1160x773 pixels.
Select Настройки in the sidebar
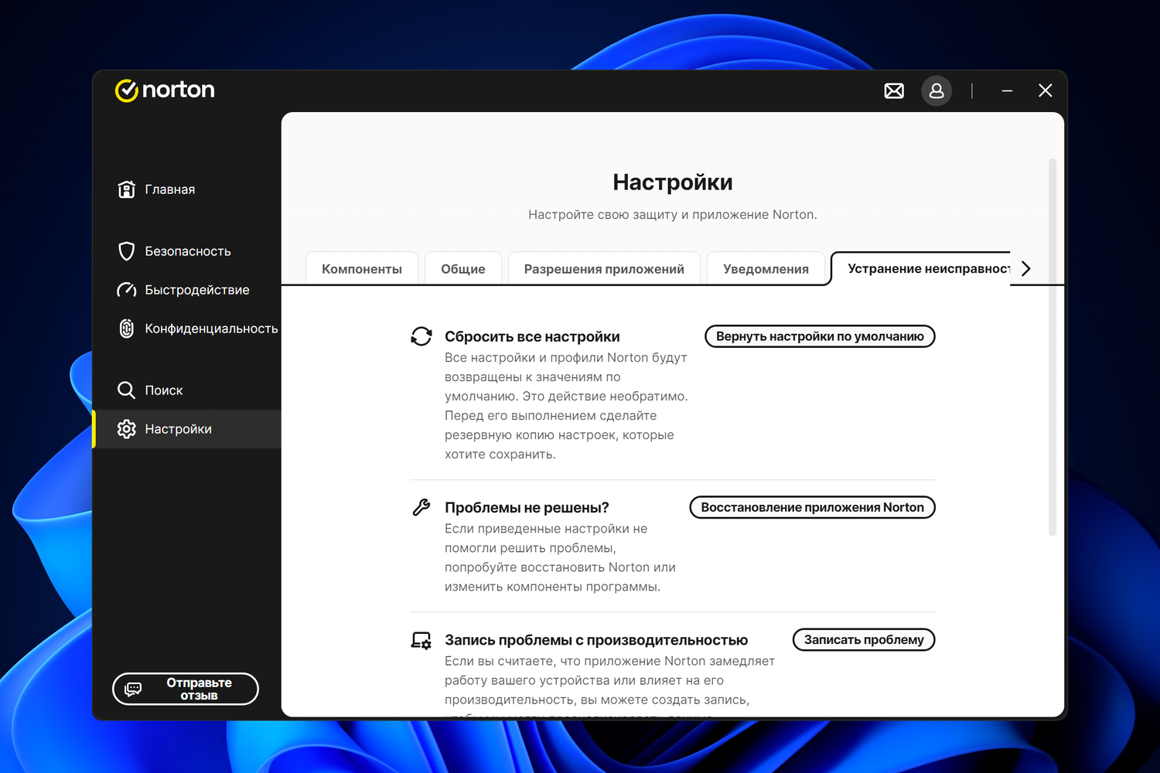click(x=187, y=429)
